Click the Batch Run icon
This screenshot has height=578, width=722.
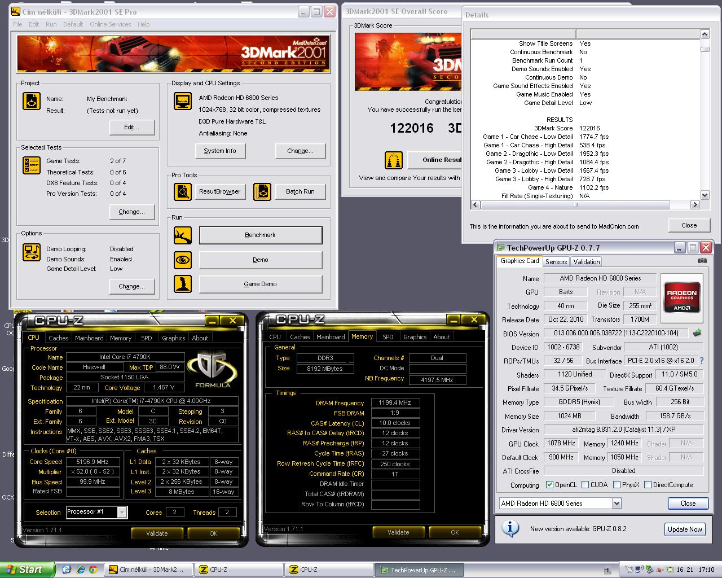(x=262, y=192)
